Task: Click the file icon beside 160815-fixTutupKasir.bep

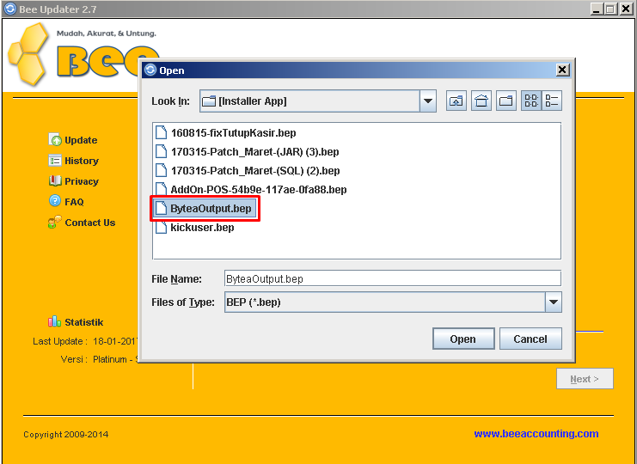Action: (x=162, y=132)
